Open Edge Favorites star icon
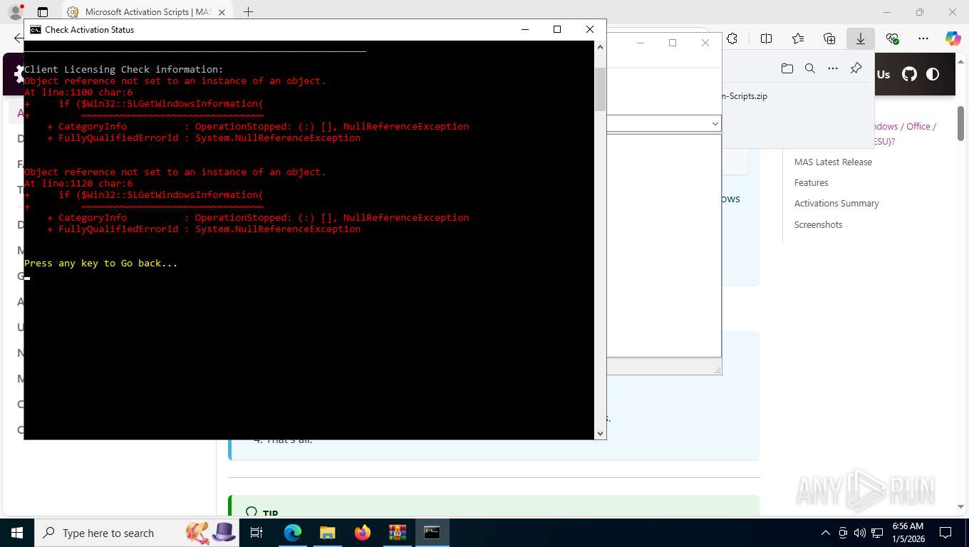969x547 pixels. pos(798,38)
